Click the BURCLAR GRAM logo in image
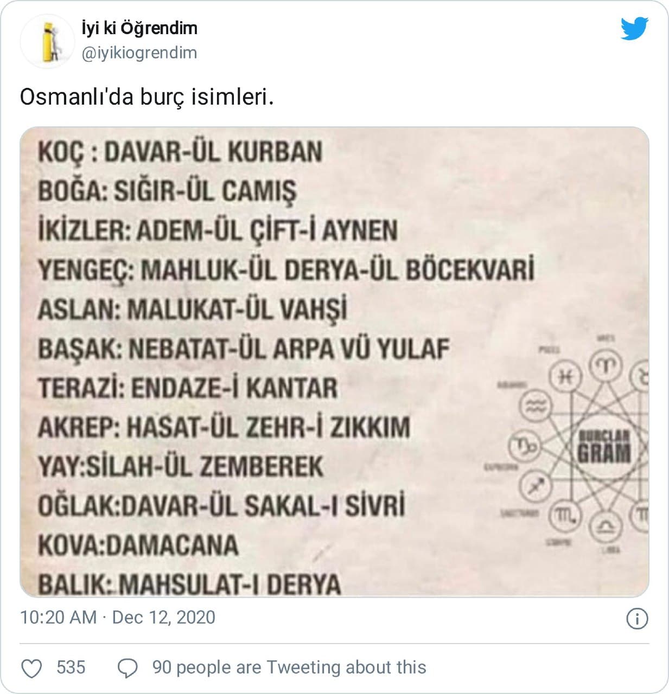 (x=604, y=446)
